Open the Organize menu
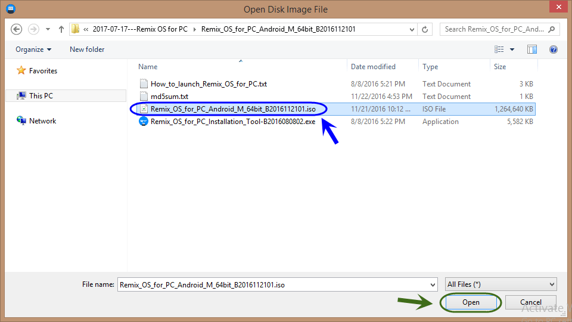Screen dimensions: 572x322 pyautogui.click(x=33, y=49)
